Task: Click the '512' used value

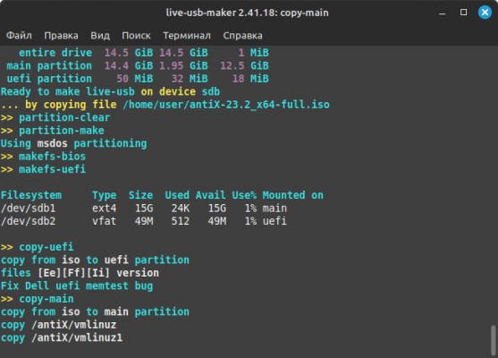Action: (x=181, y=221)
